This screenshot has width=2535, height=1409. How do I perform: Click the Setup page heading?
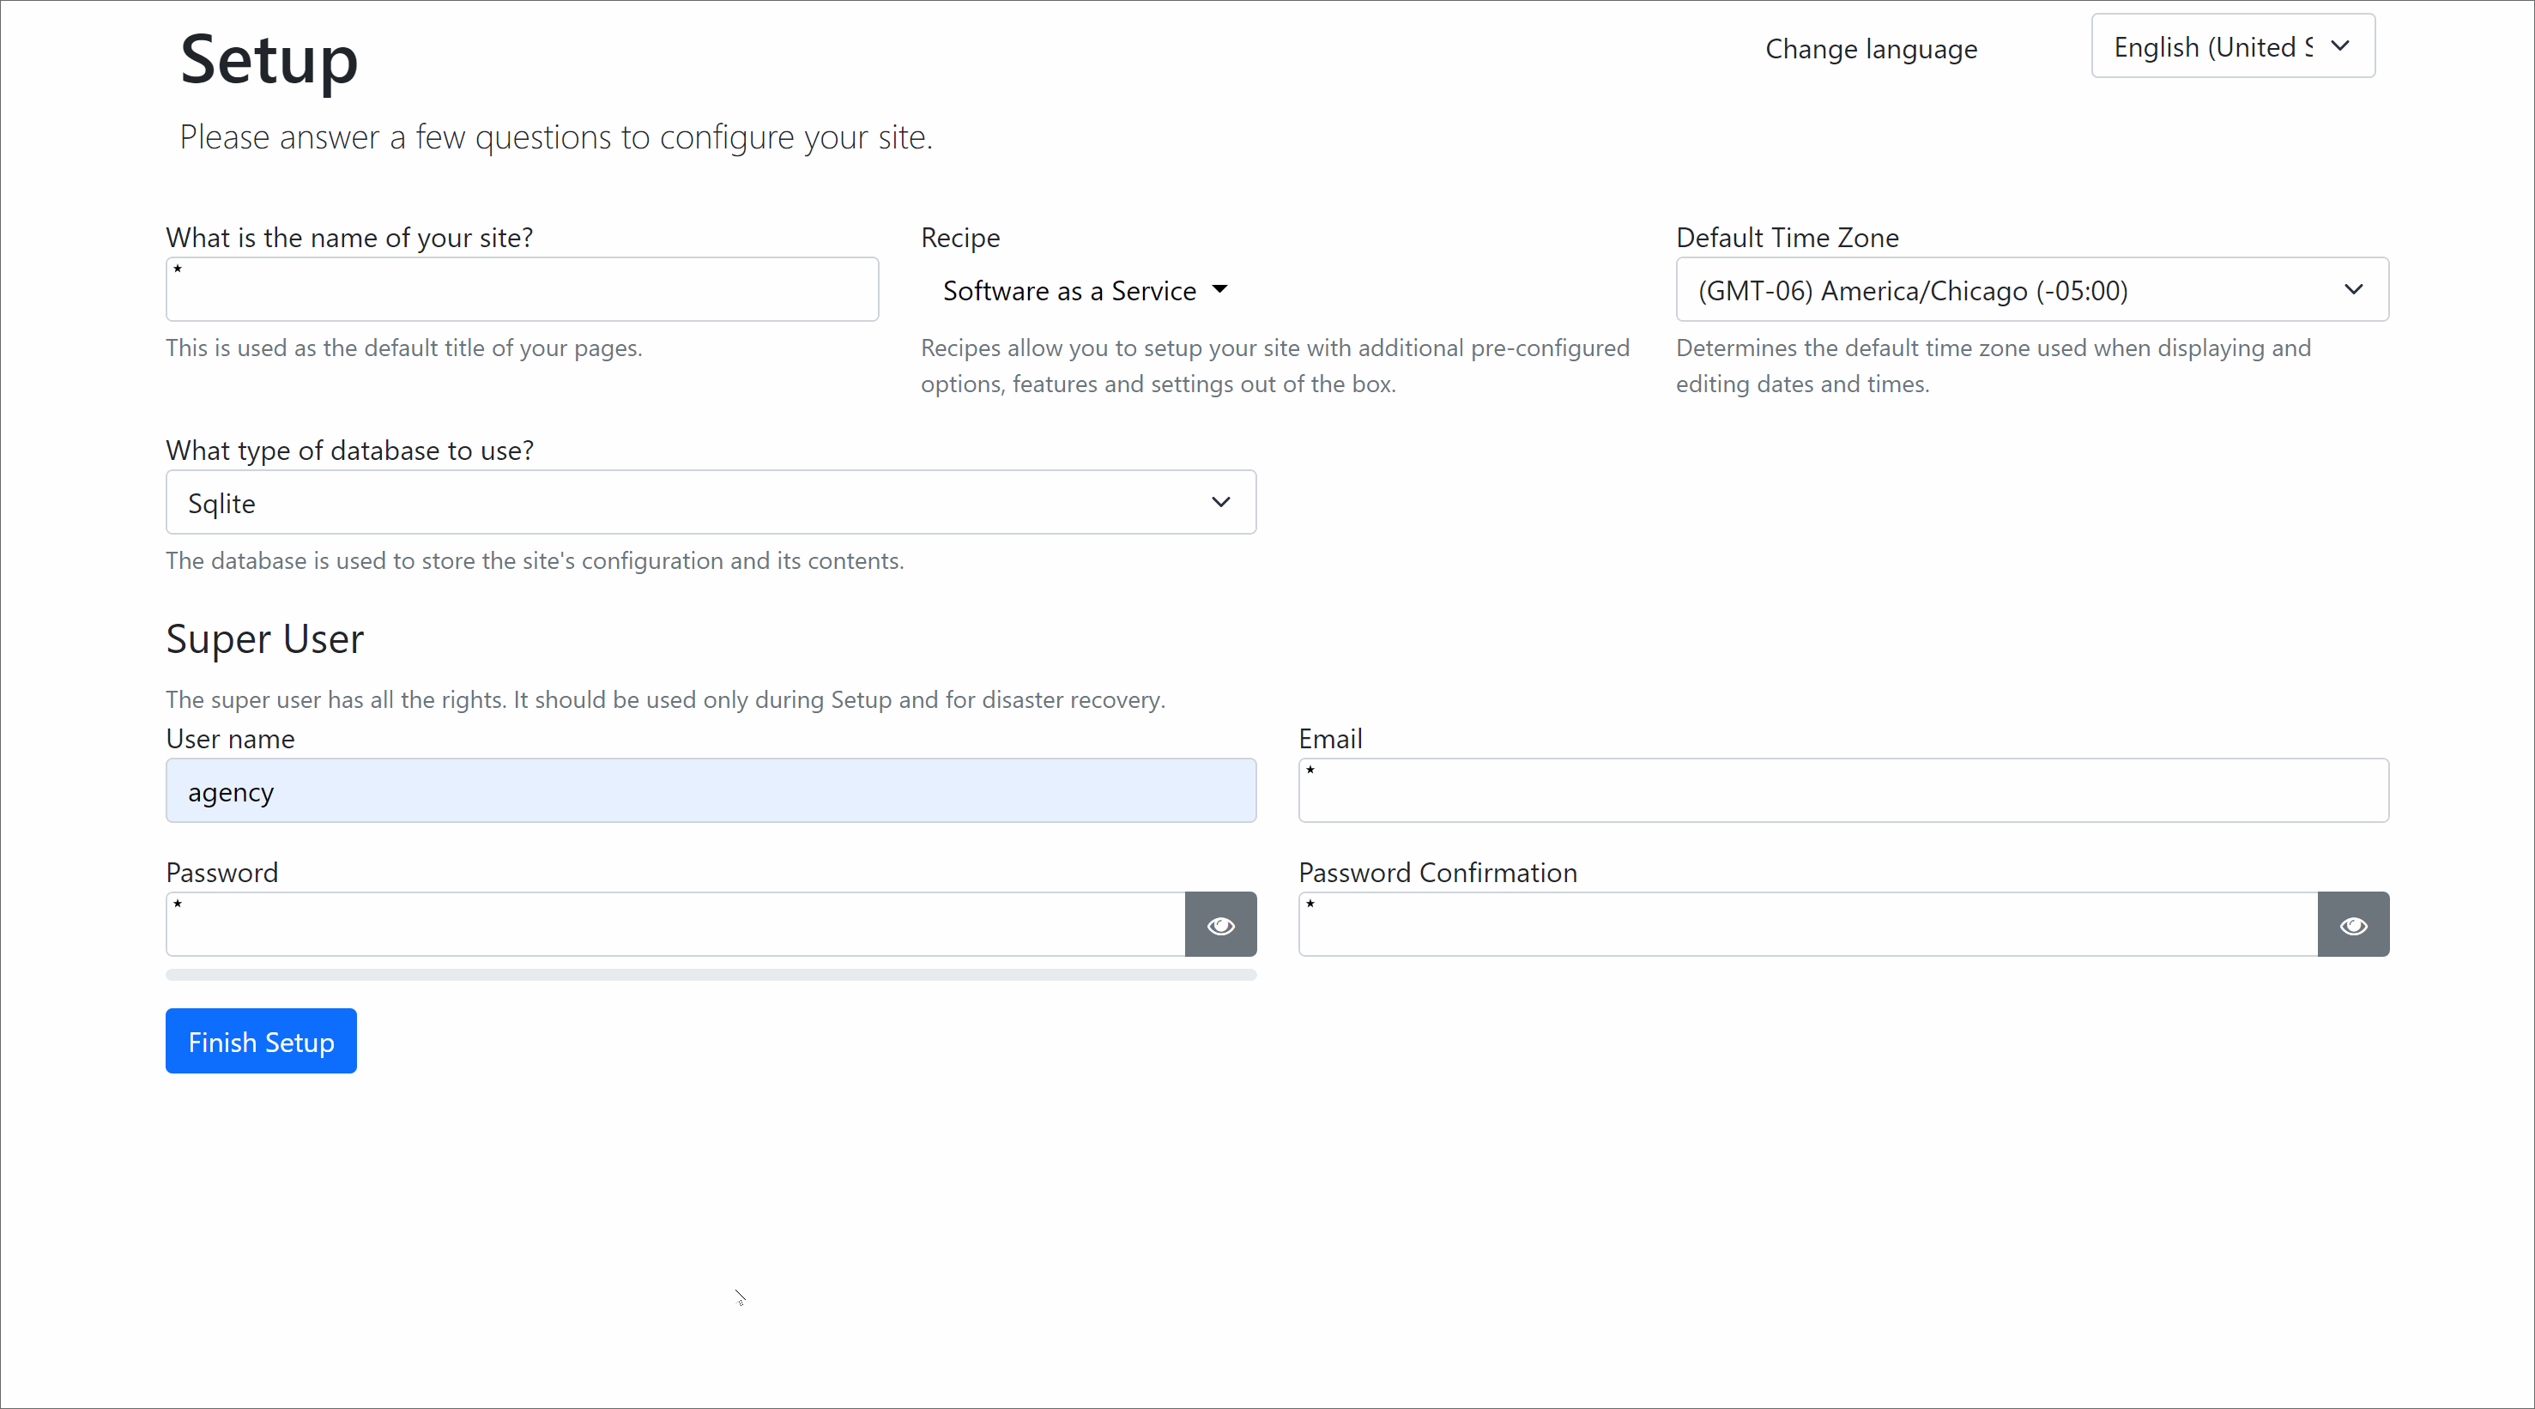pos(269,59)
